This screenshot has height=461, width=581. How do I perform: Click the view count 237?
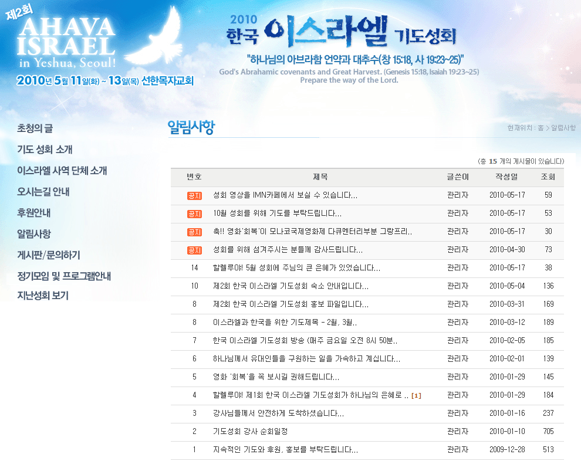tap(548, 413)
